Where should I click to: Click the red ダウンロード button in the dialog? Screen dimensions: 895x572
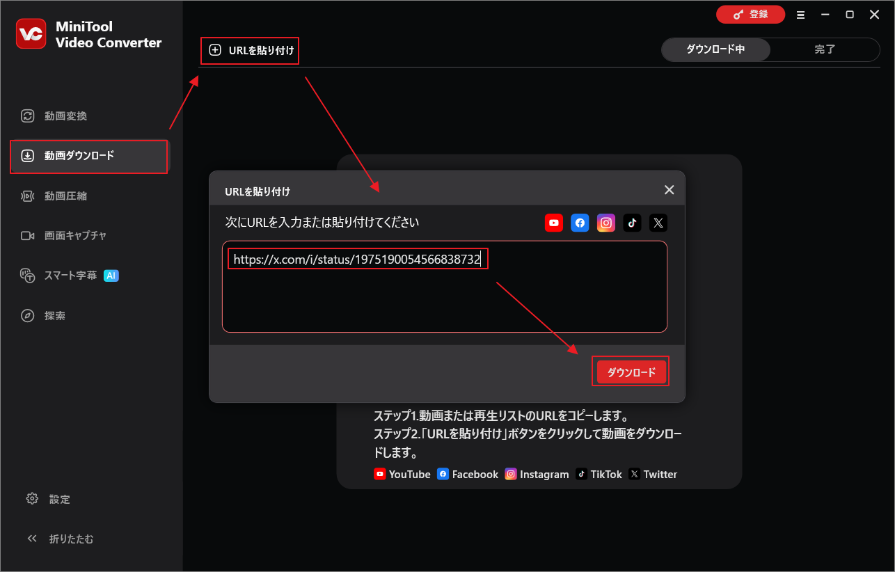pos(631,372)
